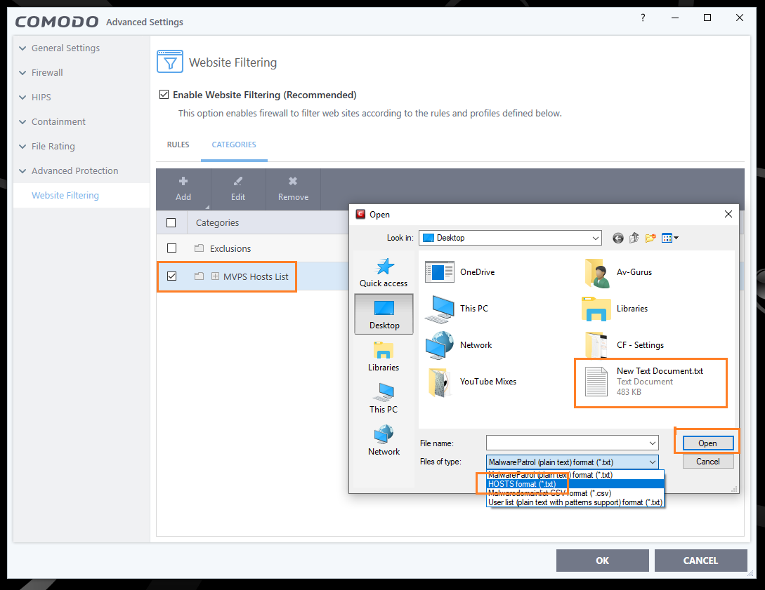Click the Edit pencil toolbar button
Image resolution: width=765 pixels, height=590 pixels.
coord(238,189)
